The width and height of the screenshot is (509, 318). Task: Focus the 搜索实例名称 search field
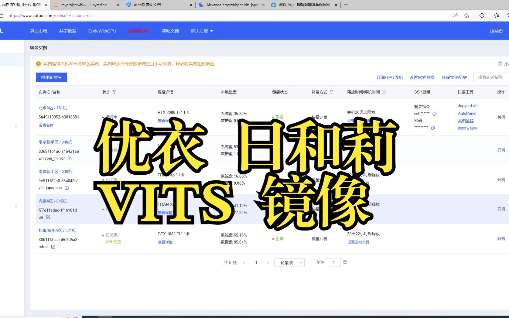pyautogui.click(x=491, y=77)
